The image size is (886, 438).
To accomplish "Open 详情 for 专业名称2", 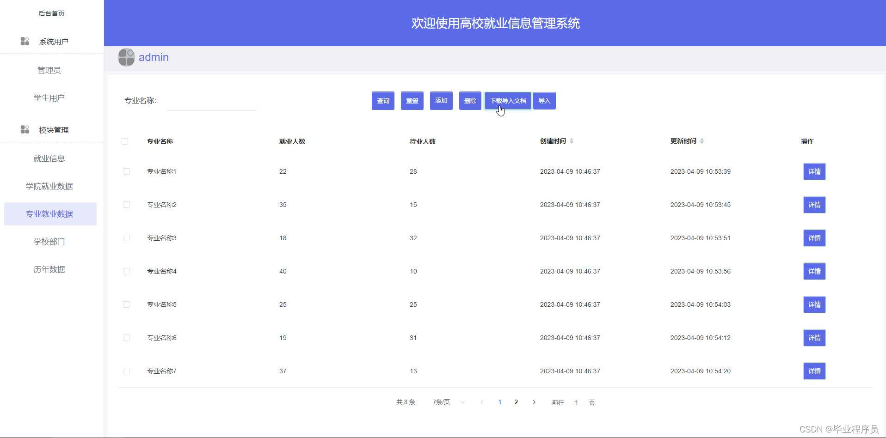I will point(814,205).
